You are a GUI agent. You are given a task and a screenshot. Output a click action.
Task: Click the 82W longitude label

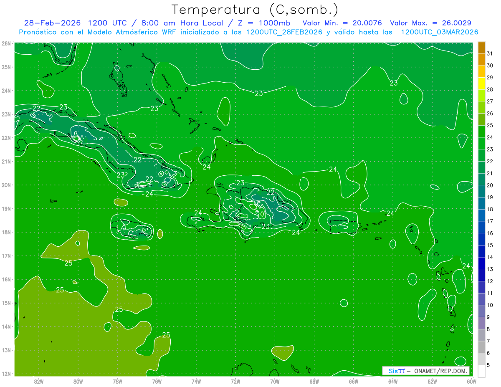[x=39, y=381]
